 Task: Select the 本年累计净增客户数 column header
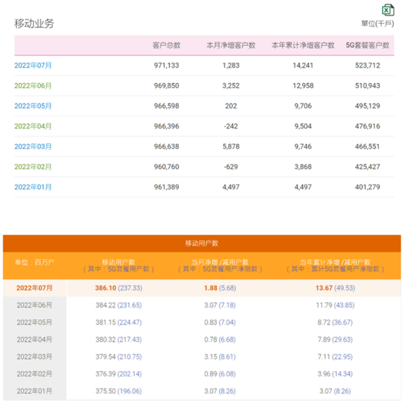tap(303, 46)
